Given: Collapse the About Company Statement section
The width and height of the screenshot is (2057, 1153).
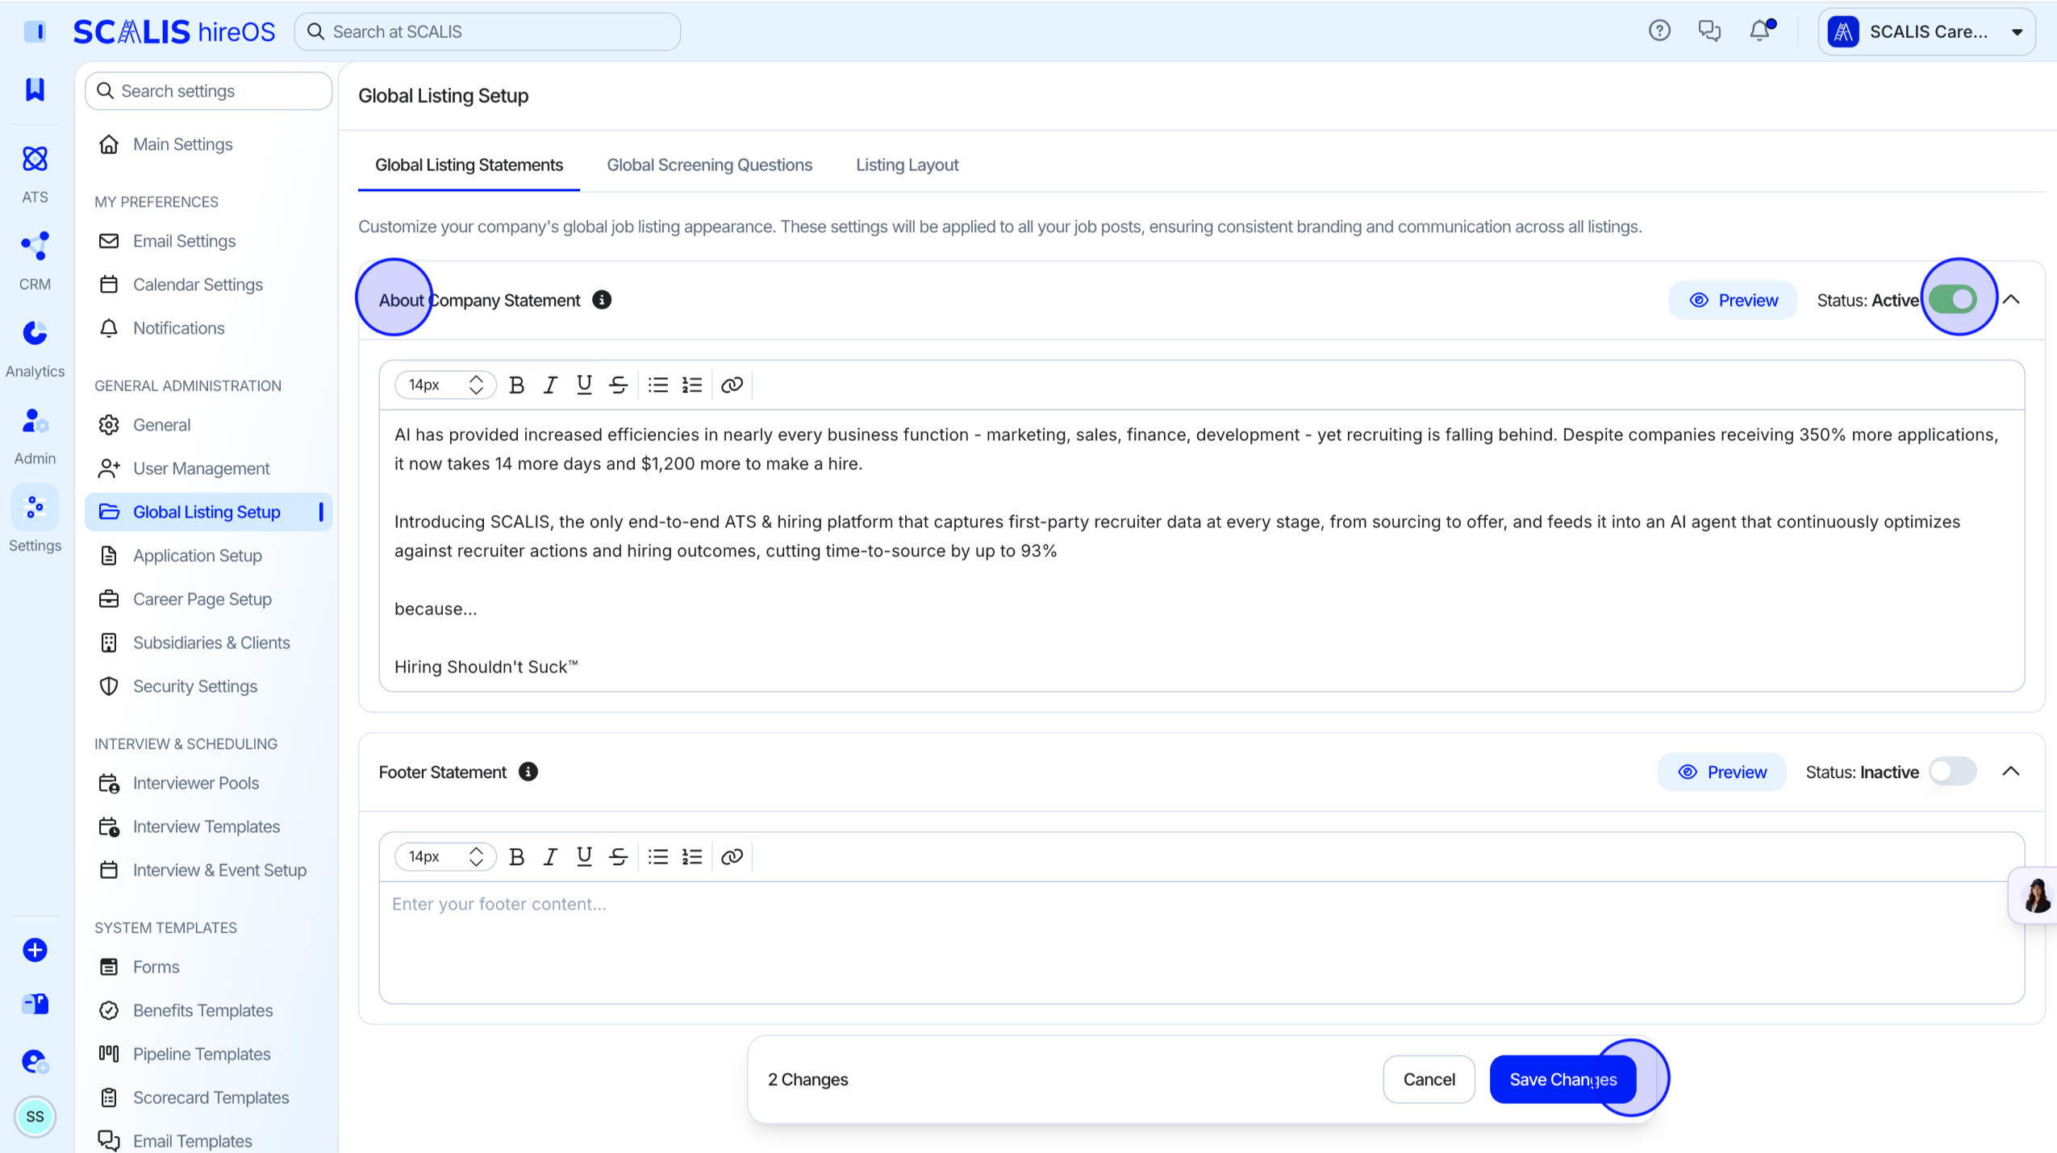Looking at the screenshot, I should click(2011, 300).
